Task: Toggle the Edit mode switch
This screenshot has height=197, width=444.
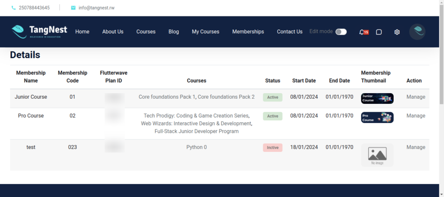Action: coord(341,32)
